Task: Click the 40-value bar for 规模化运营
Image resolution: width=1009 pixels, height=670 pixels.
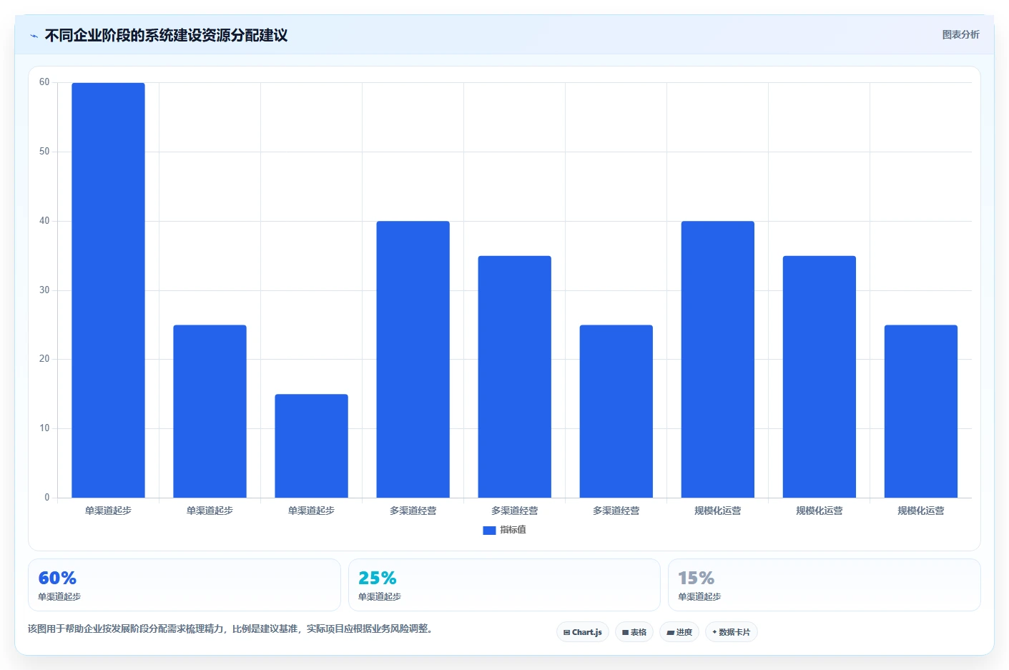Action: [x=717, y=360]
